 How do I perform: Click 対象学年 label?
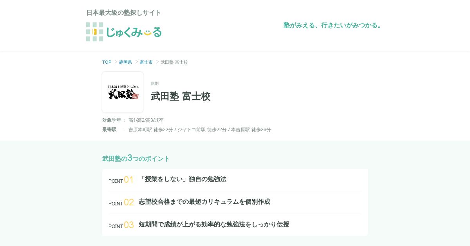pos(112,120)
